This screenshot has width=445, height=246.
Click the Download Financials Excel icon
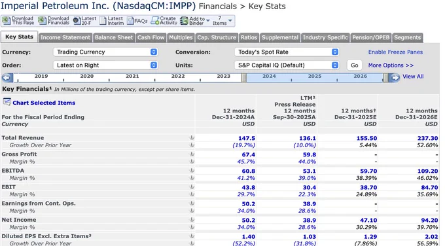coord(42,21)
